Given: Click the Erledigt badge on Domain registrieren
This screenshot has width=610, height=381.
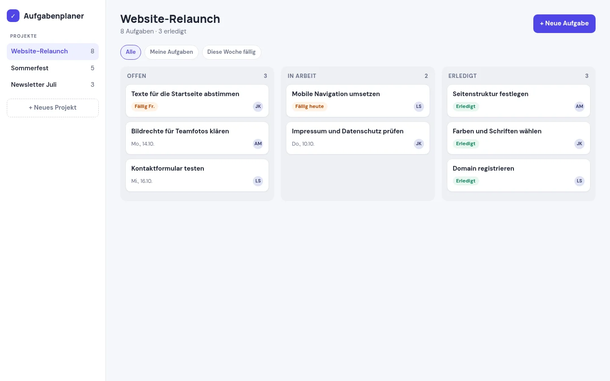Looking at the screenshot, I should pos(466,181).
